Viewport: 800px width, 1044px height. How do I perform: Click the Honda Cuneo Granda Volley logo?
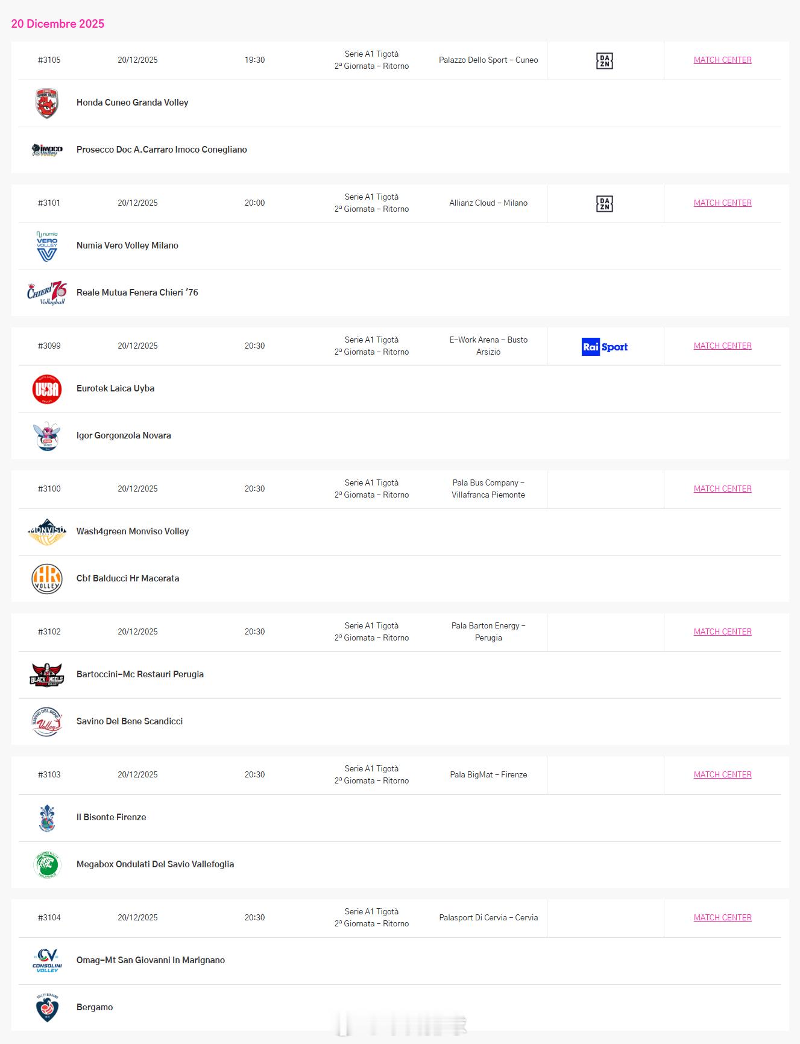click(x=47, y=103)
